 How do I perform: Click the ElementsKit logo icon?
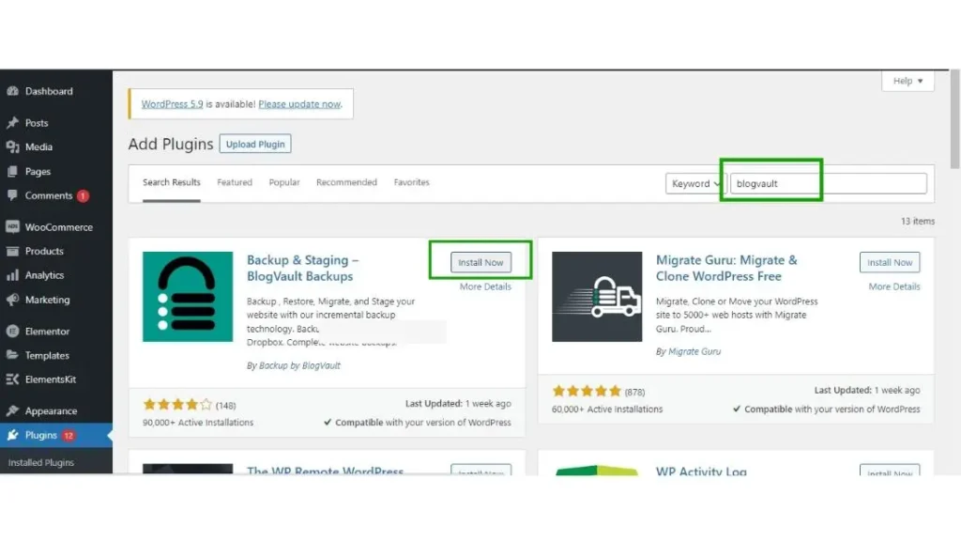coord(12,379)
